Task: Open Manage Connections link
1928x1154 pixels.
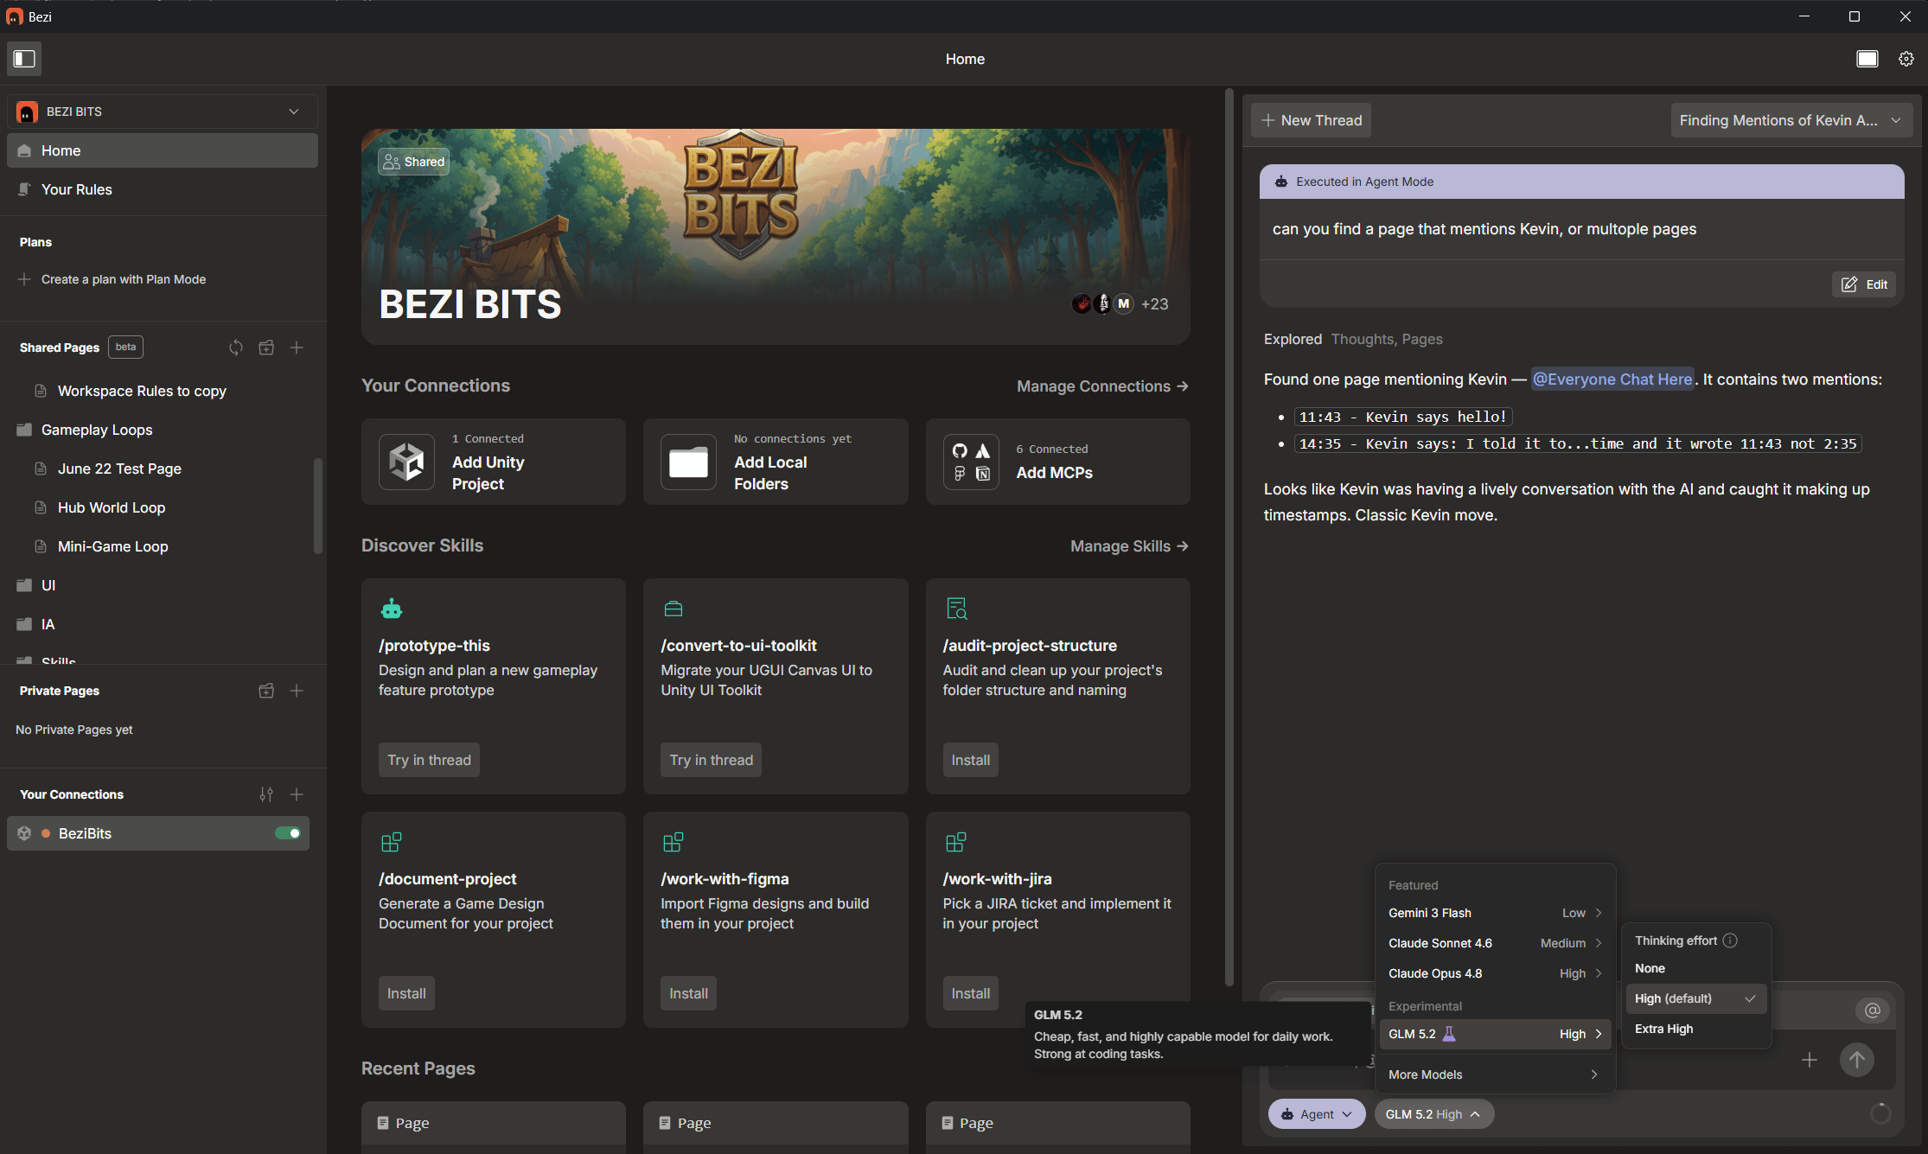Action: (1102, 386)
